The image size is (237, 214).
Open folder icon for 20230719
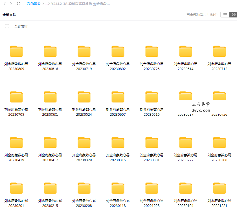coord(84,51)
